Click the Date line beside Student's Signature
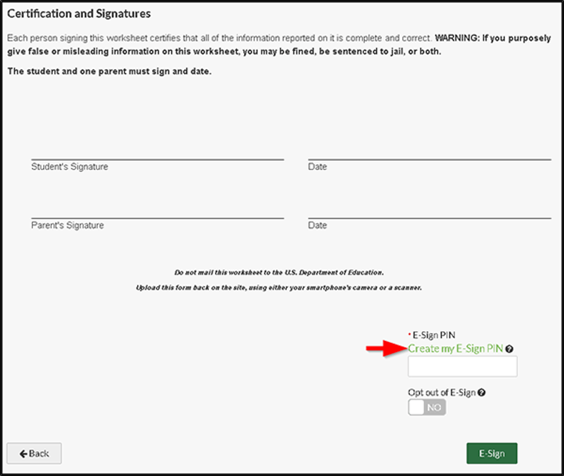The width and height of the screenshot is (564, 476). click(429, 160)
